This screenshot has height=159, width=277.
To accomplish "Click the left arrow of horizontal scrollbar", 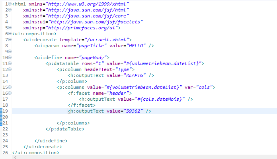I will [15, 157].
